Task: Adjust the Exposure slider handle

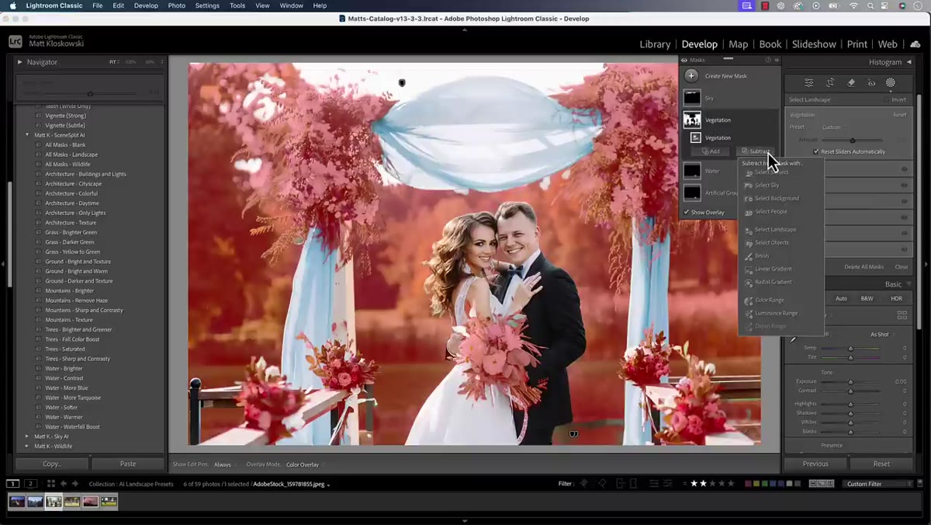Action: 850,381
